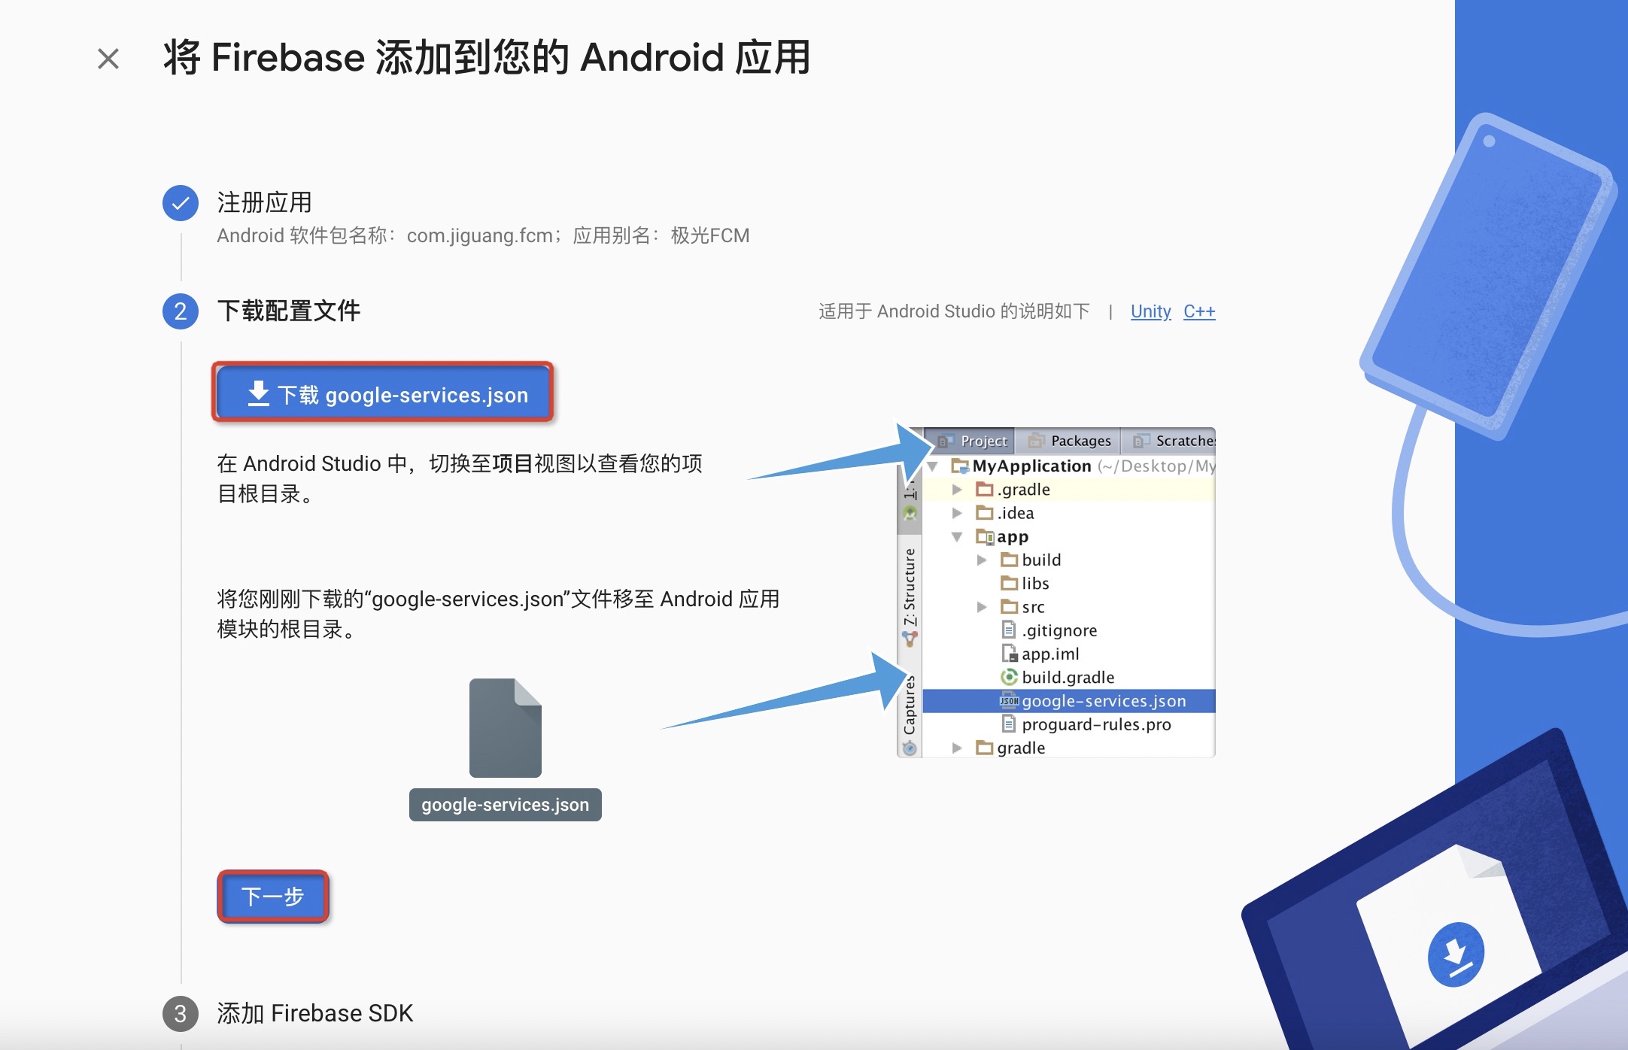
Task: Click the MyApplication project folder icon
Action: pyautogui.click(x=960, y=466)
